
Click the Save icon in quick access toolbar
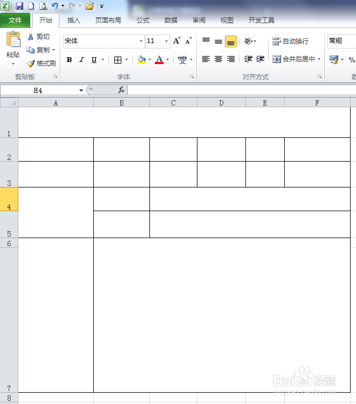tap(19, 6)
